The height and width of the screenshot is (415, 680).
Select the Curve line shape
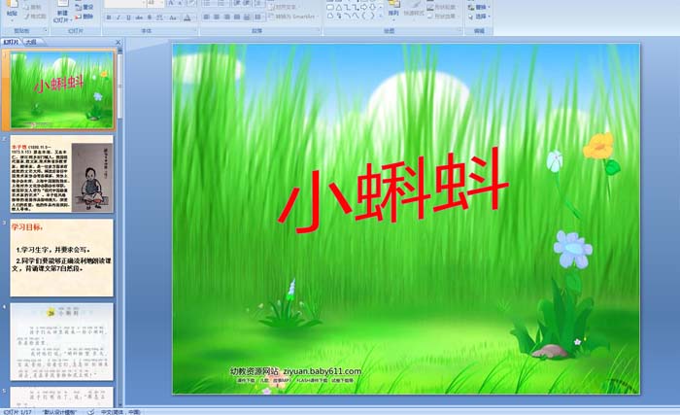tap(357, 16)
